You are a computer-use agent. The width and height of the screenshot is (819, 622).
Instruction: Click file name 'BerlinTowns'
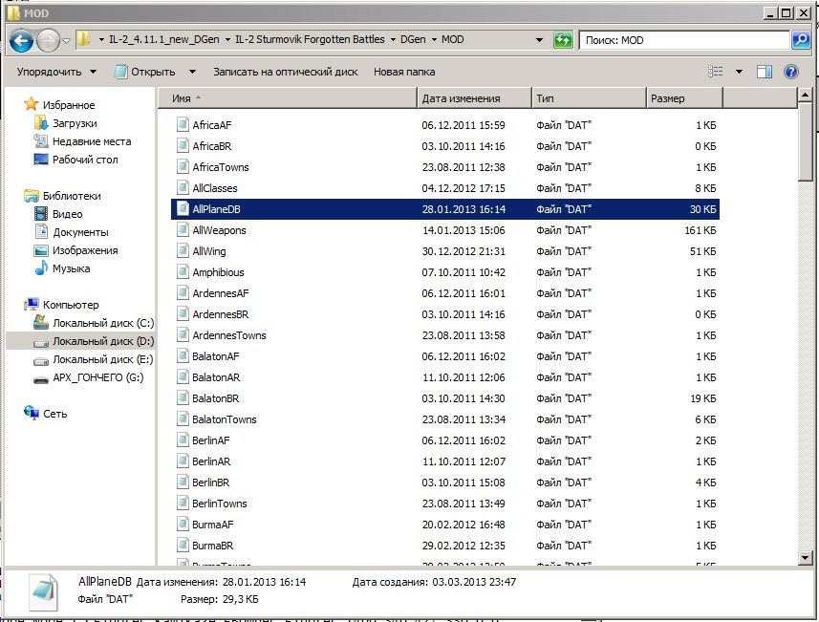tap(220, 504)
